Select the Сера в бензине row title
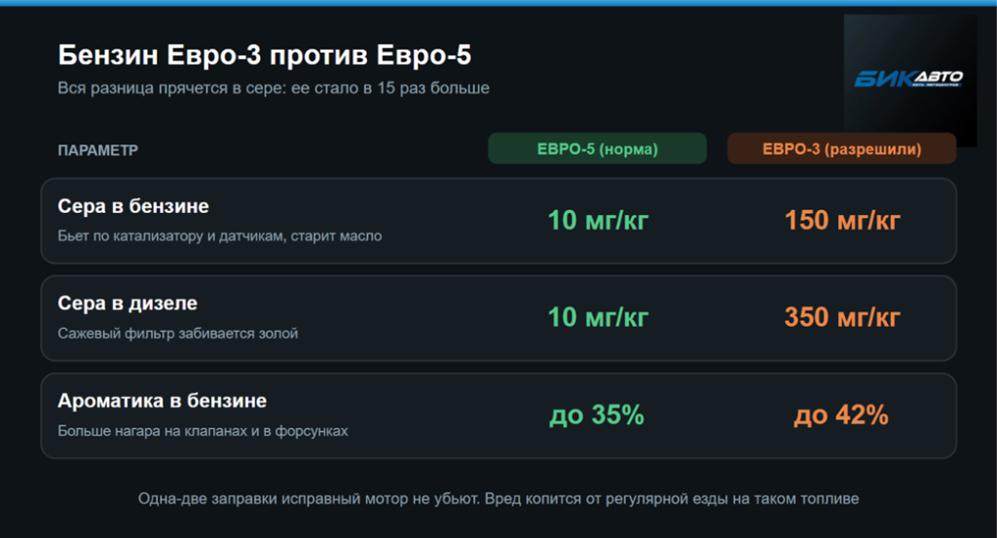997x538 pixels. [x=132, y=206]
